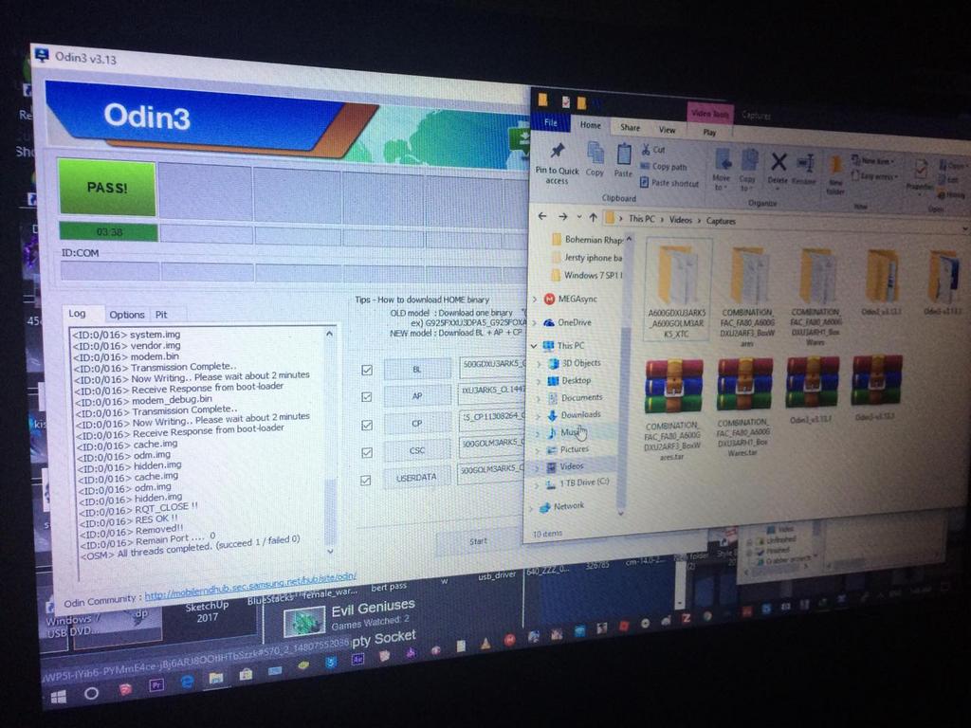Image resolution: width=971 pixels, height=728 pixels.
Task: Click the Copy icon in Explorer ribbon
Action: pyautogui.click(x=595, y=159)
